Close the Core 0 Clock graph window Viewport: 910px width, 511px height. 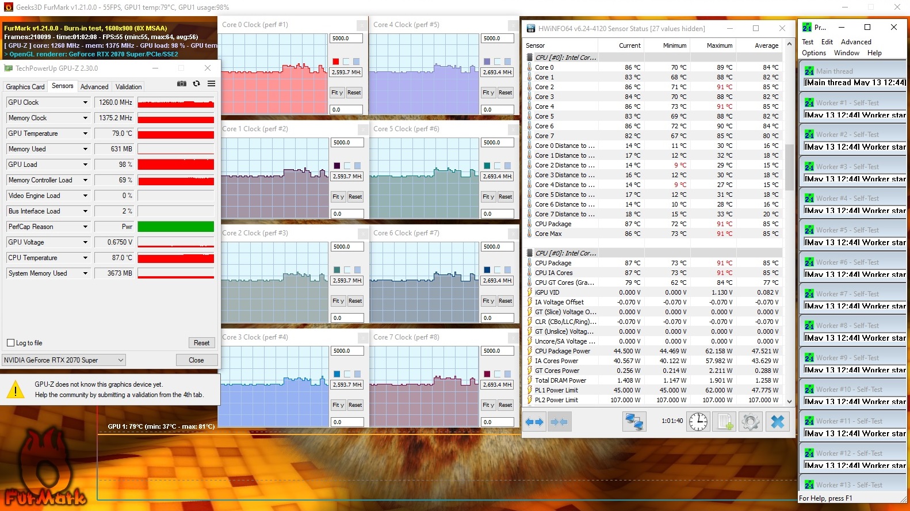pyautogui.click(x=362, y=25)
